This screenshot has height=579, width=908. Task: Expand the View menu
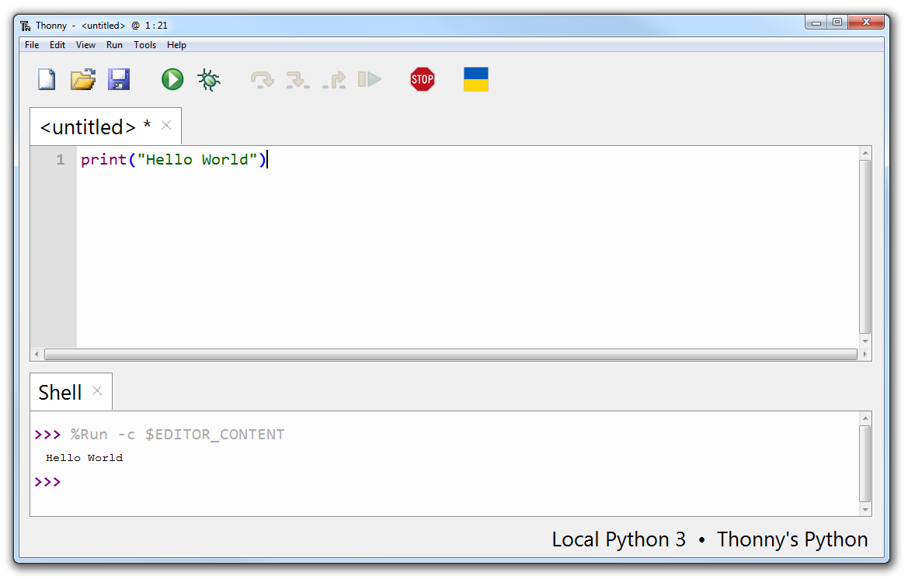click(85, 45)
